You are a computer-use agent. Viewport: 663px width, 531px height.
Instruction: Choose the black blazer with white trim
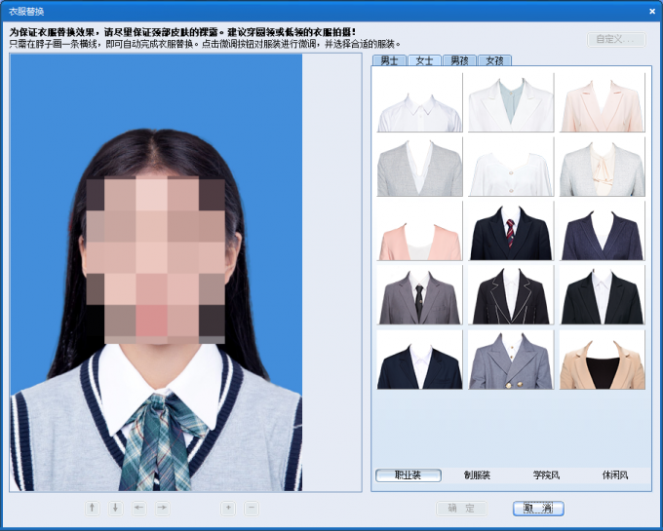pyautogui.click(x=511, y=295)
